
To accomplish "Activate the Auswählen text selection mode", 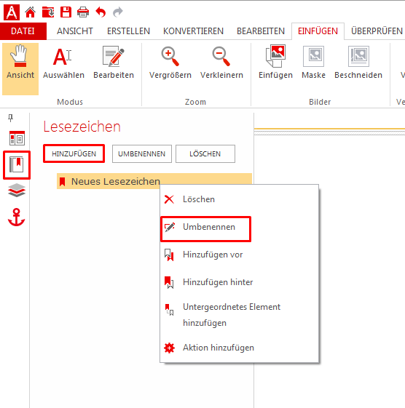I will (63, 63).
